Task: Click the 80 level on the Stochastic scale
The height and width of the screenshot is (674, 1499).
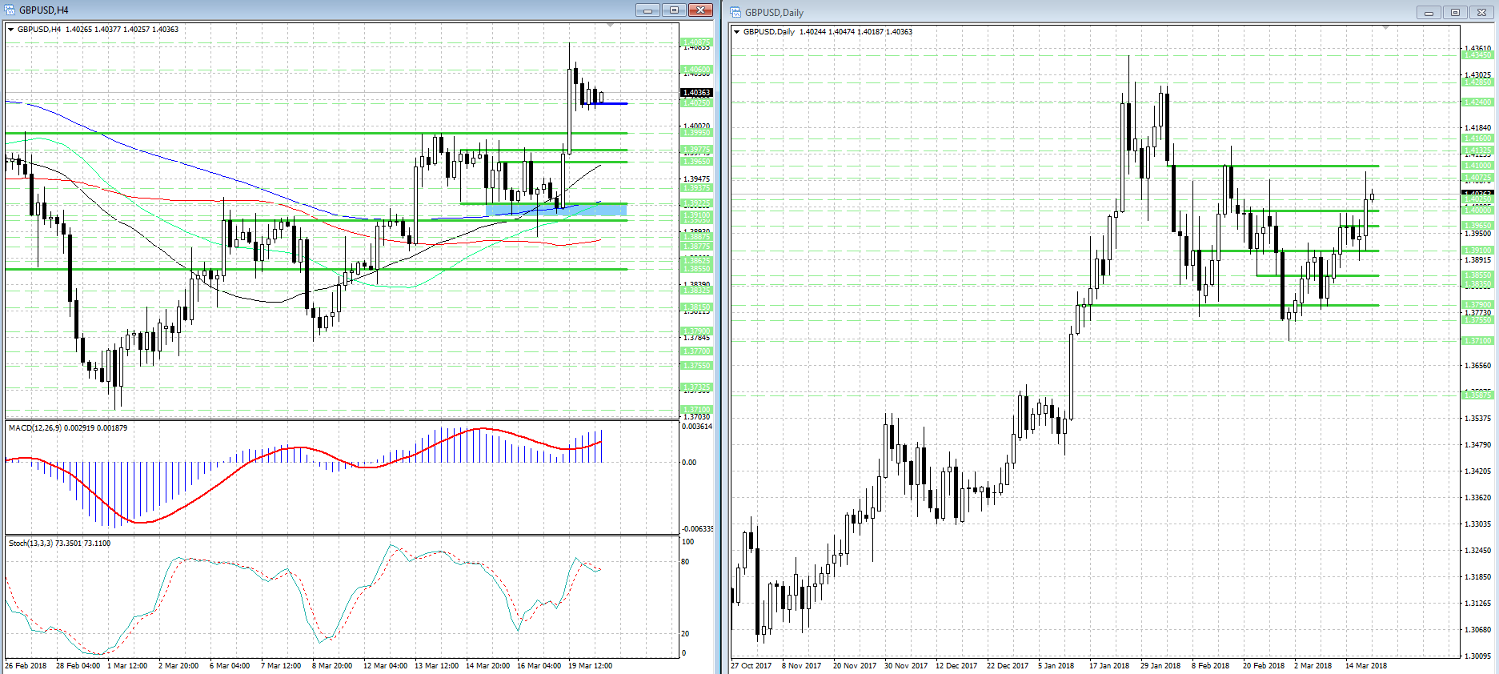Action: point(685,562)
